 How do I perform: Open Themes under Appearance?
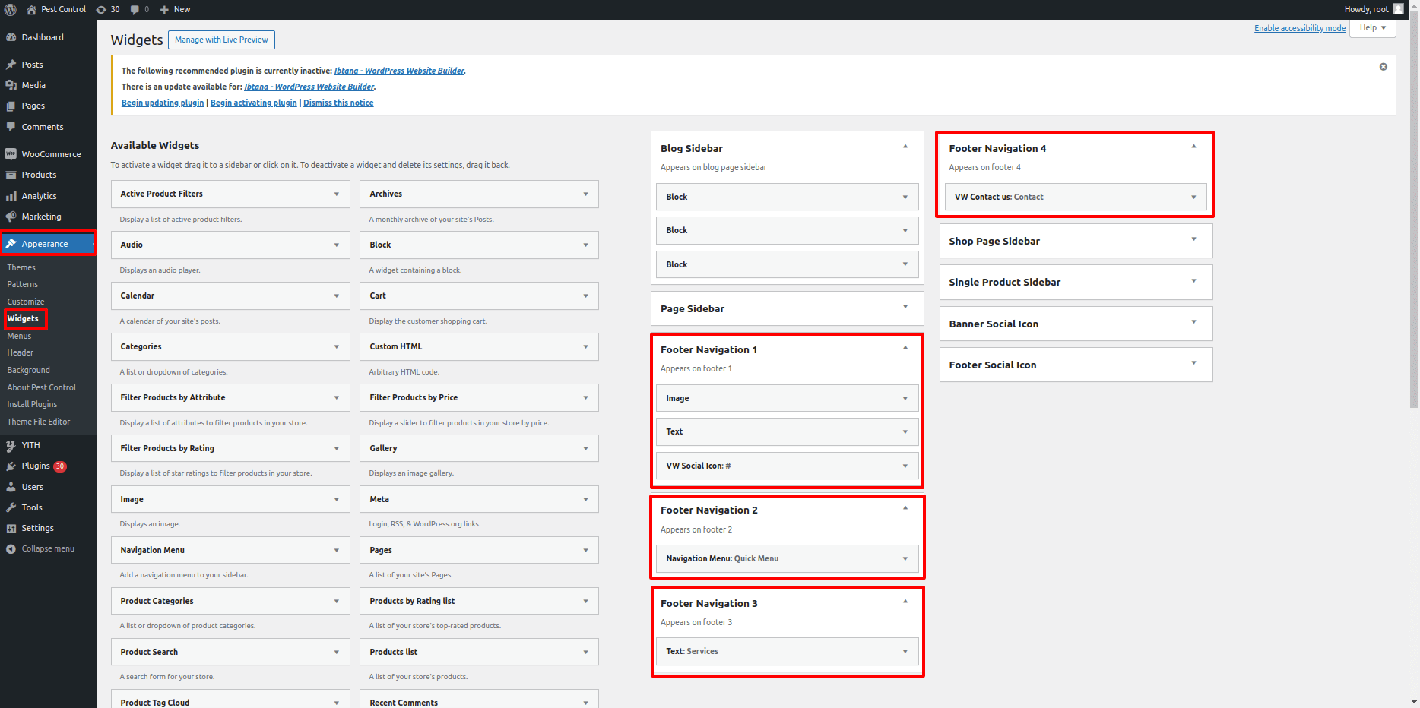pyautogui.click(x=21, y=267)
